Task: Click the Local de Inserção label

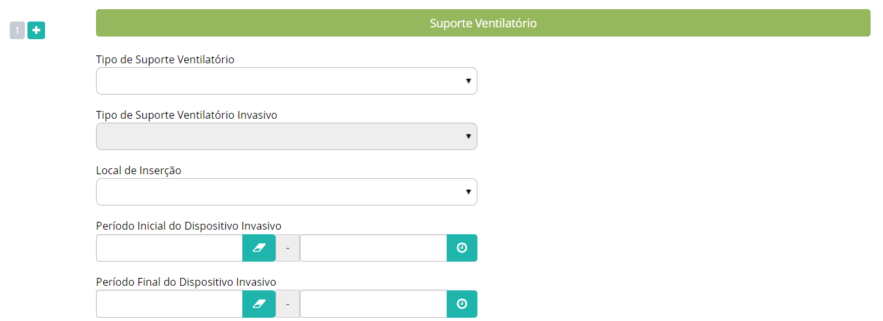Action: point(138,170)
